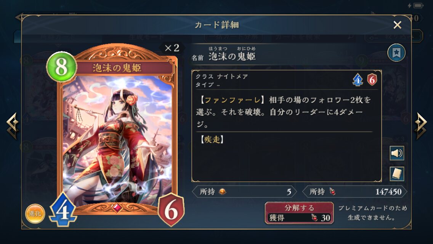Click the red defense 6 shield on card
This screenshot has width=433, height=244.
coord(171,210)
